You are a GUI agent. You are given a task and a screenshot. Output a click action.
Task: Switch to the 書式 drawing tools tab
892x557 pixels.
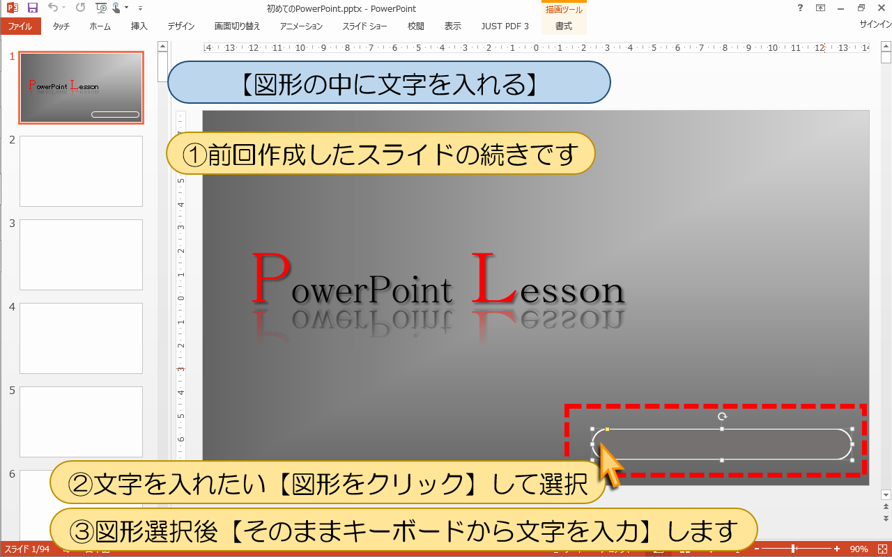(564, 26)
